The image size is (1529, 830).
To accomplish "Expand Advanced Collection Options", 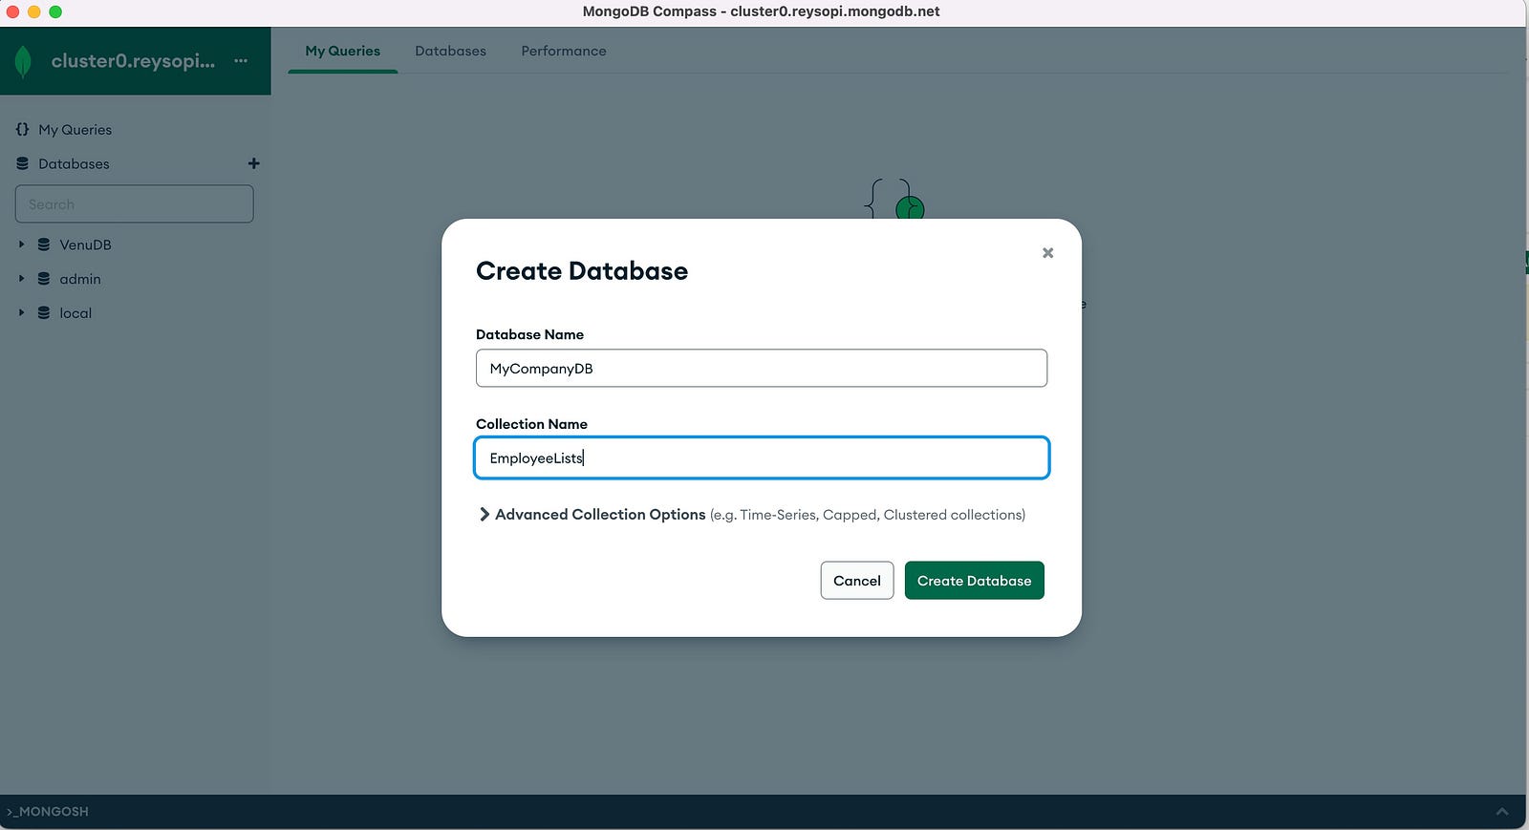I will tap(485, 514).
